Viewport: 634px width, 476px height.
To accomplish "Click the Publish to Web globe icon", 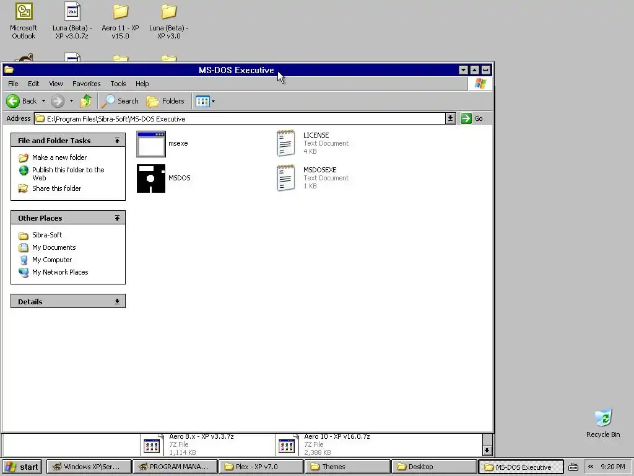I will coord(24,170).
